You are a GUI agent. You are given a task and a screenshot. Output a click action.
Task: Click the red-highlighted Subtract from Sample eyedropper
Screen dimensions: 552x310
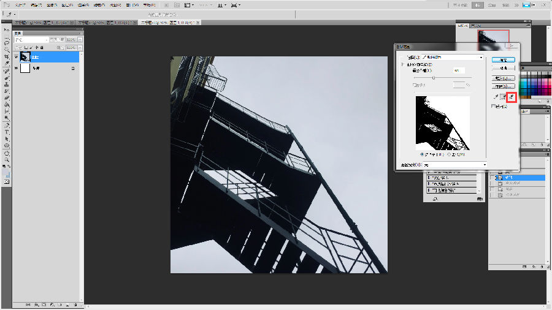click(x=511, y=97)
